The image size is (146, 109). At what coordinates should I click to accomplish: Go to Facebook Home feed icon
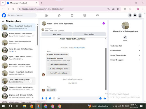(x=46, y=15)
